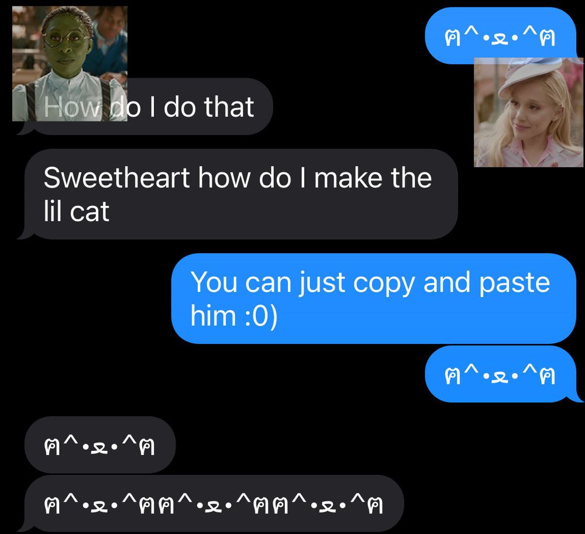585x534 pixels.
Task: Open the green-skinned character image thumbnail
Action: (70, 64)
